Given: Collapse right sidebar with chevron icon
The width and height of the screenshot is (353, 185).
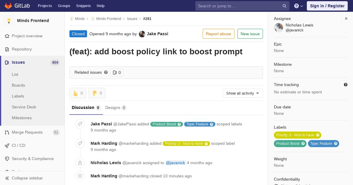Looking at the screenshot, I should 346,18.
